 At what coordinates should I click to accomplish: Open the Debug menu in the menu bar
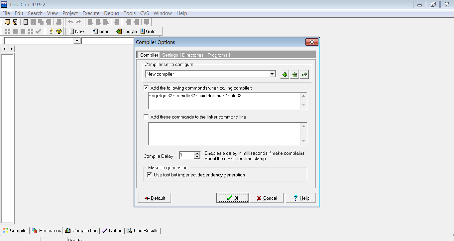tap(111, 13)
